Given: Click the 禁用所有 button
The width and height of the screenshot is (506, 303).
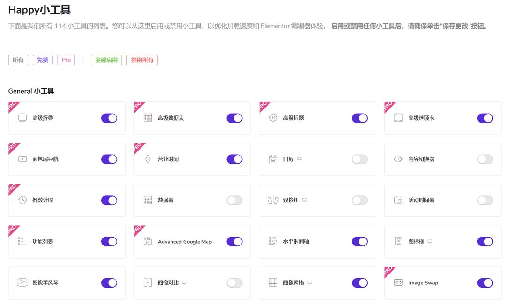Looking at the screenshot, I should pos(142,59).
